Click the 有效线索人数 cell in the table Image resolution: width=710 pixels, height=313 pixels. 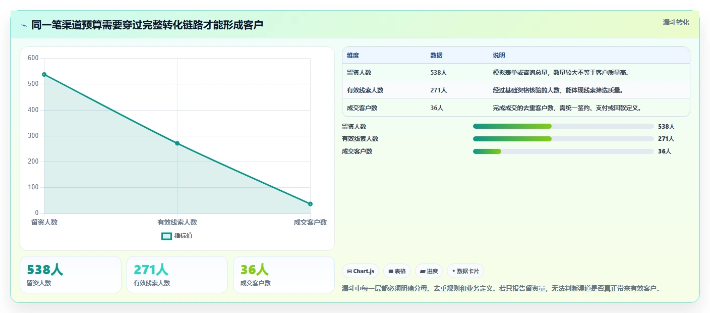[365, 90]
